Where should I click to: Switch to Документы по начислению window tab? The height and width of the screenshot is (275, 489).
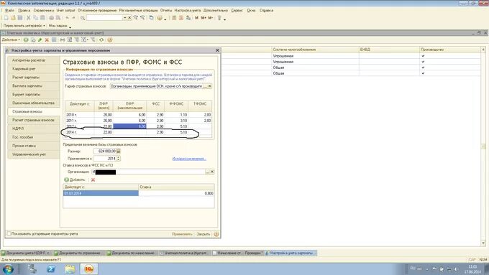click(132, 253)
